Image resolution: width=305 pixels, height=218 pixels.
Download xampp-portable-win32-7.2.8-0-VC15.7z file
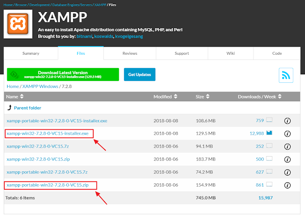tap(47, 172)
